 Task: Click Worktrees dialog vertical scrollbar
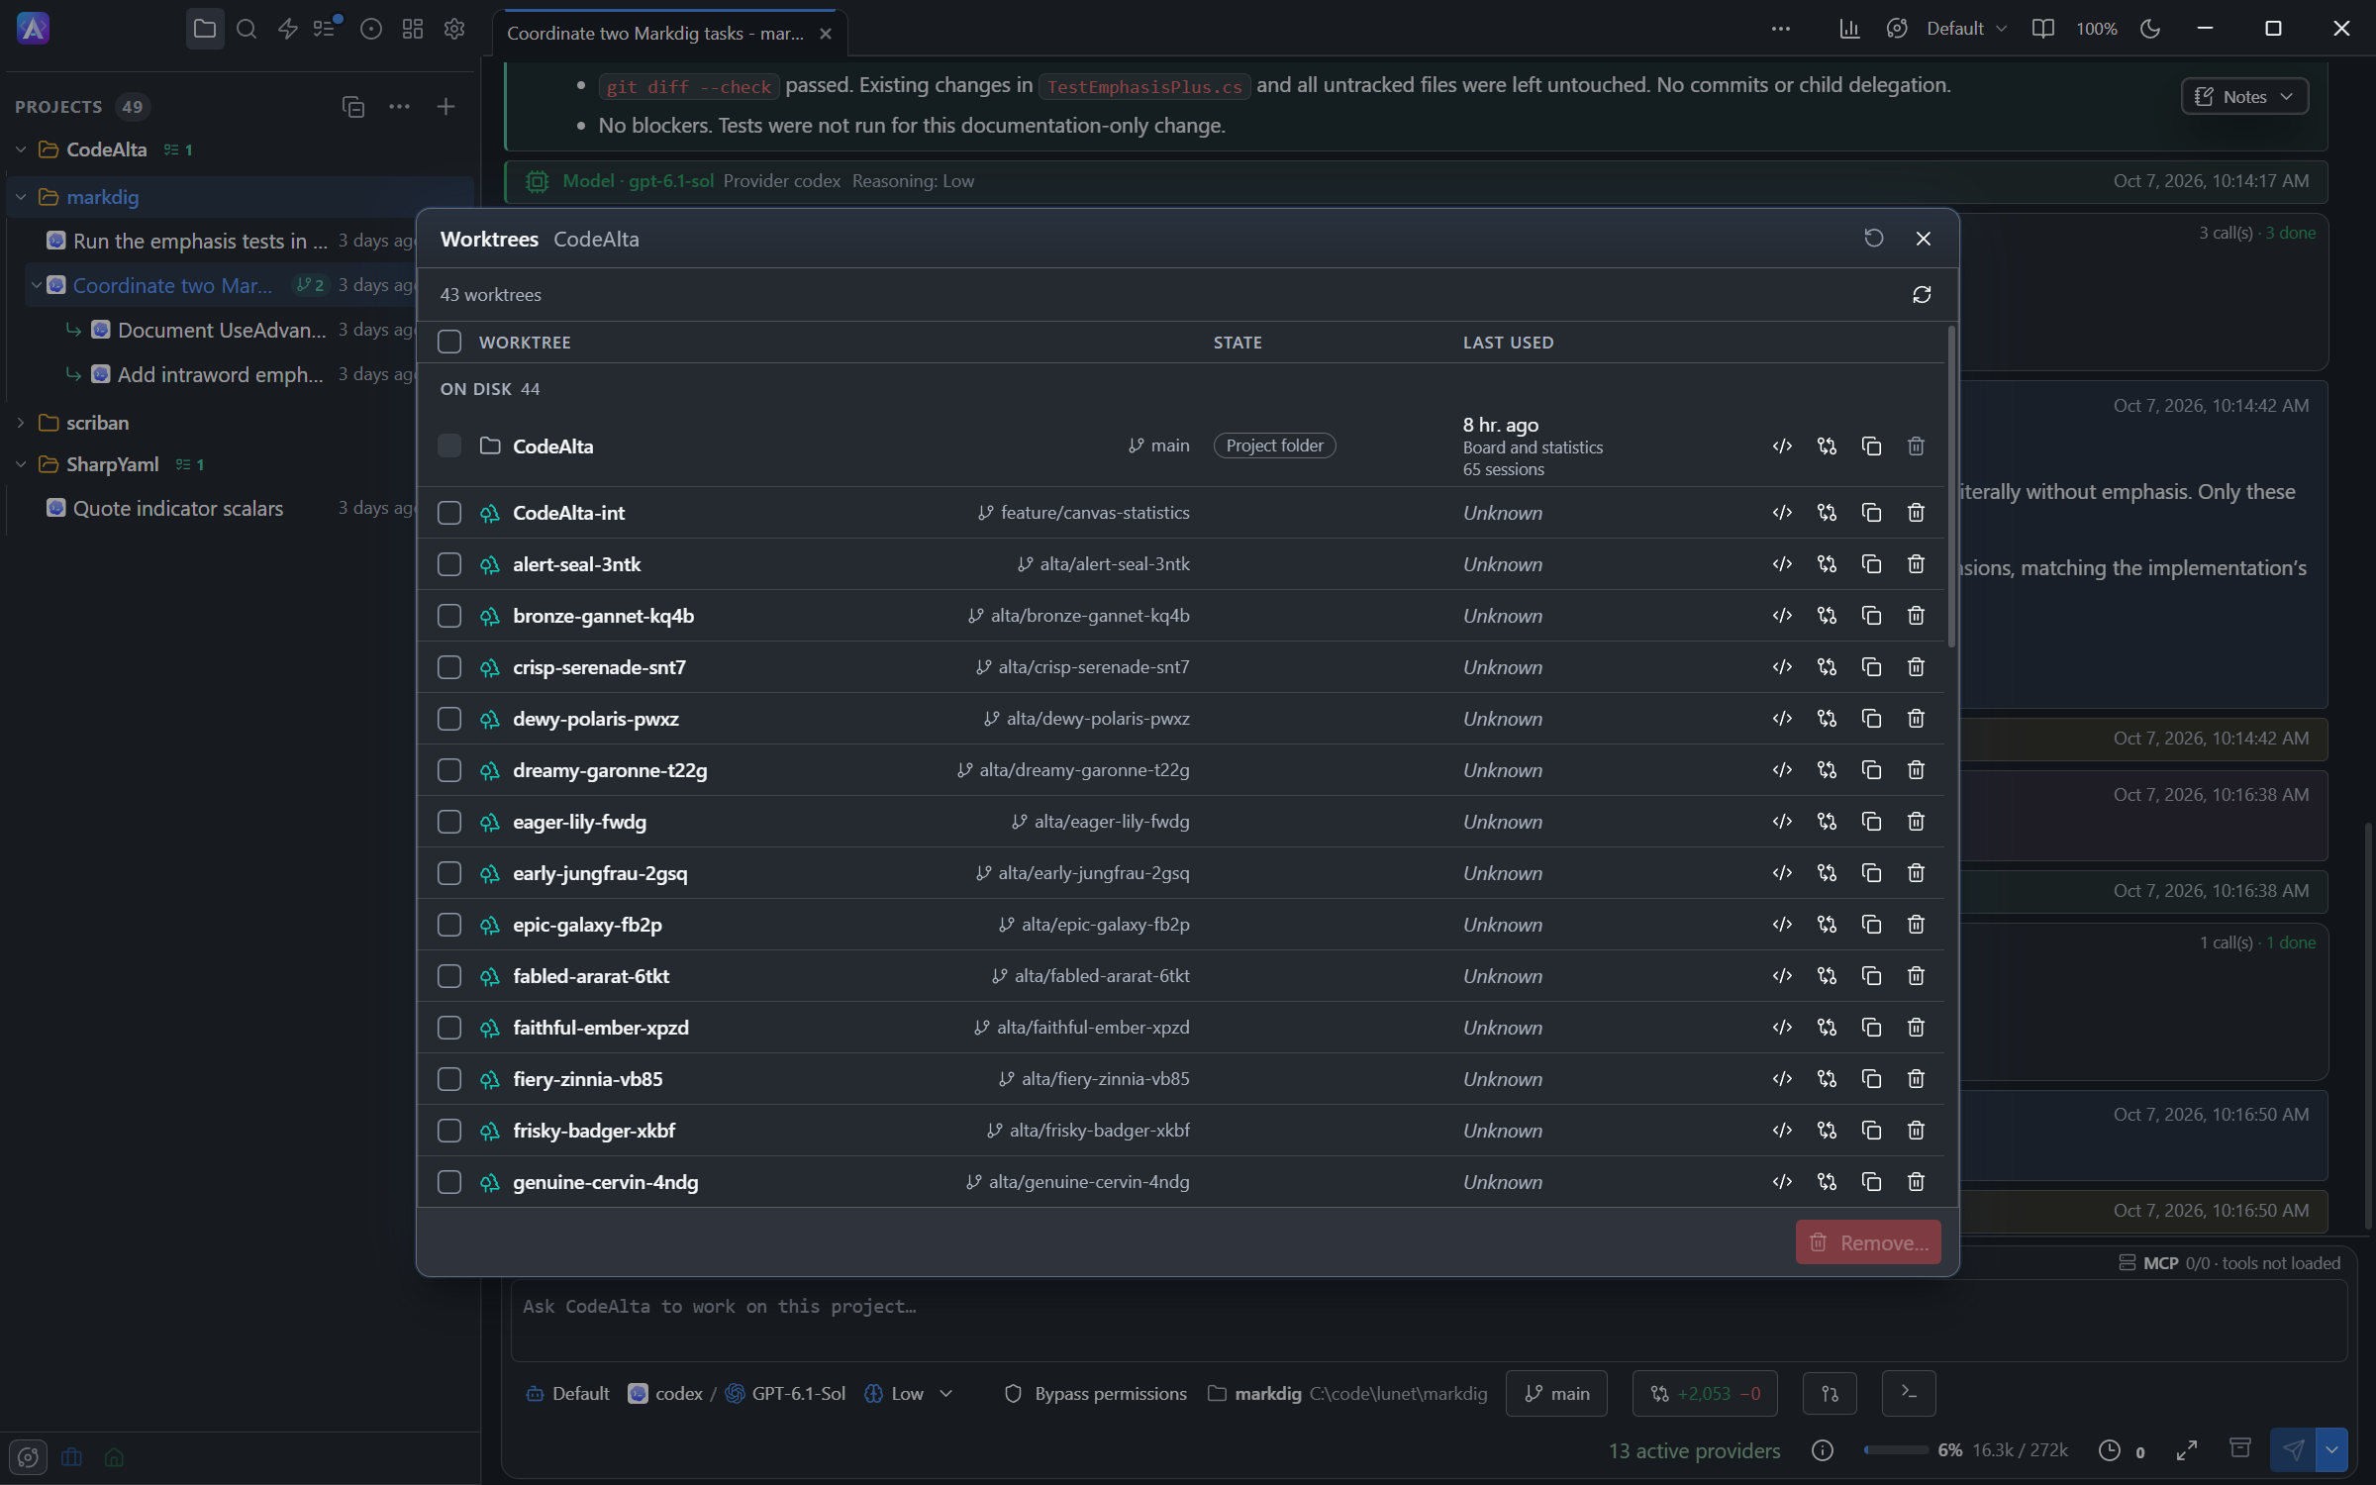(1951, 487)
